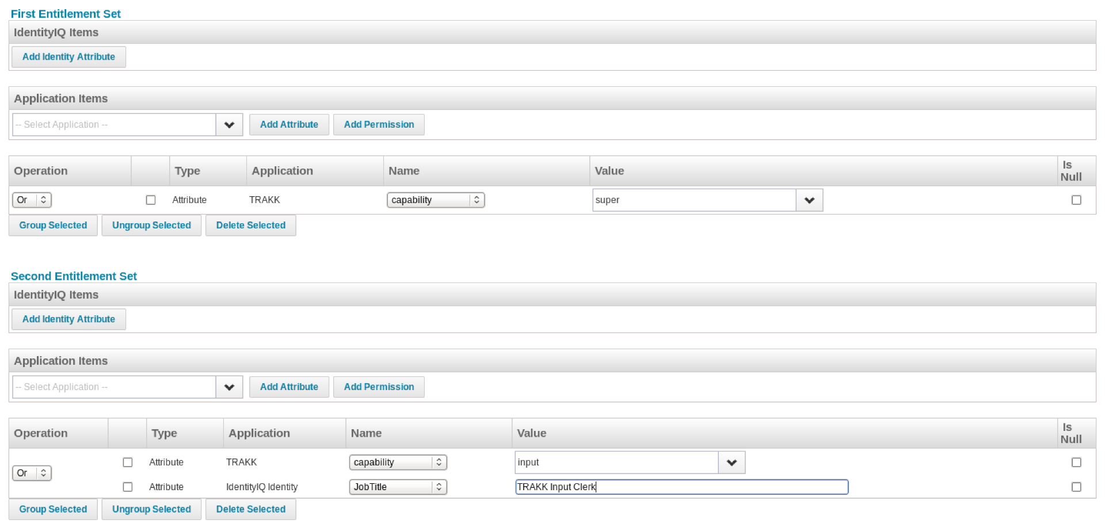Open the Or operation selector in first set
Viewport: 1105px width, 527px height.
[x=32, y=200]
